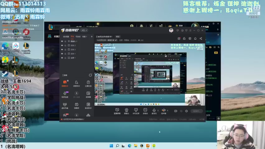Toggle lock on 全屏 1 source
This screenshot has height=149, width=265.
point(65,58)
